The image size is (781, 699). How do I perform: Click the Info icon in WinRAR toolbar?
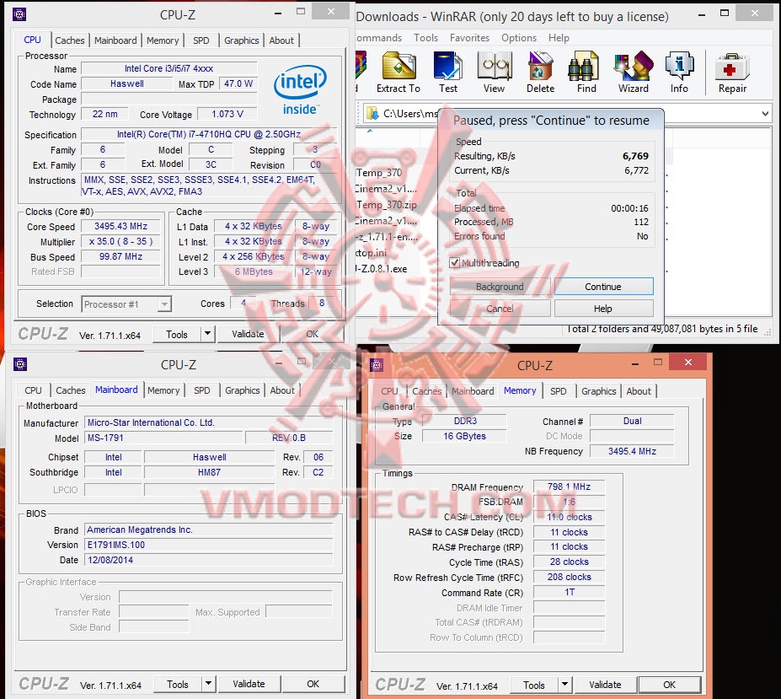(679, 73)
